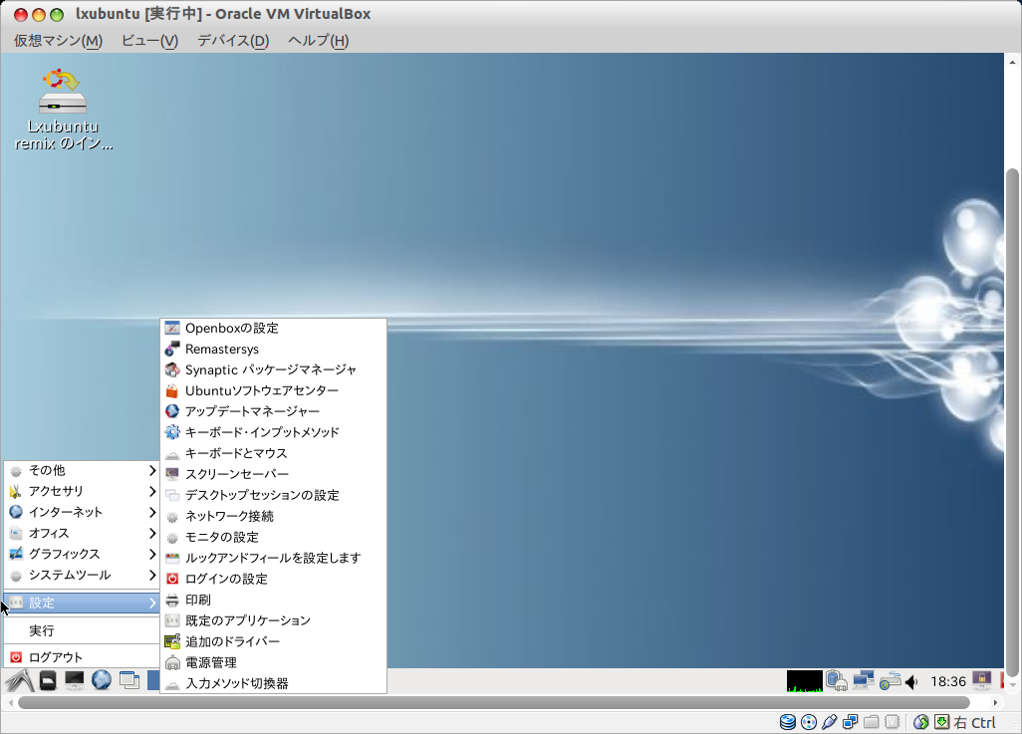Viewport: 1022px width, 734px height.
Task: Select 実行 from start menu
Action: (82, 630)
